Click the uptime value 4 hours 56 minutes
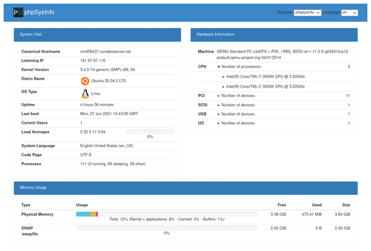Image resolution: width=371 pixels, height=251 pixels. 97,104
